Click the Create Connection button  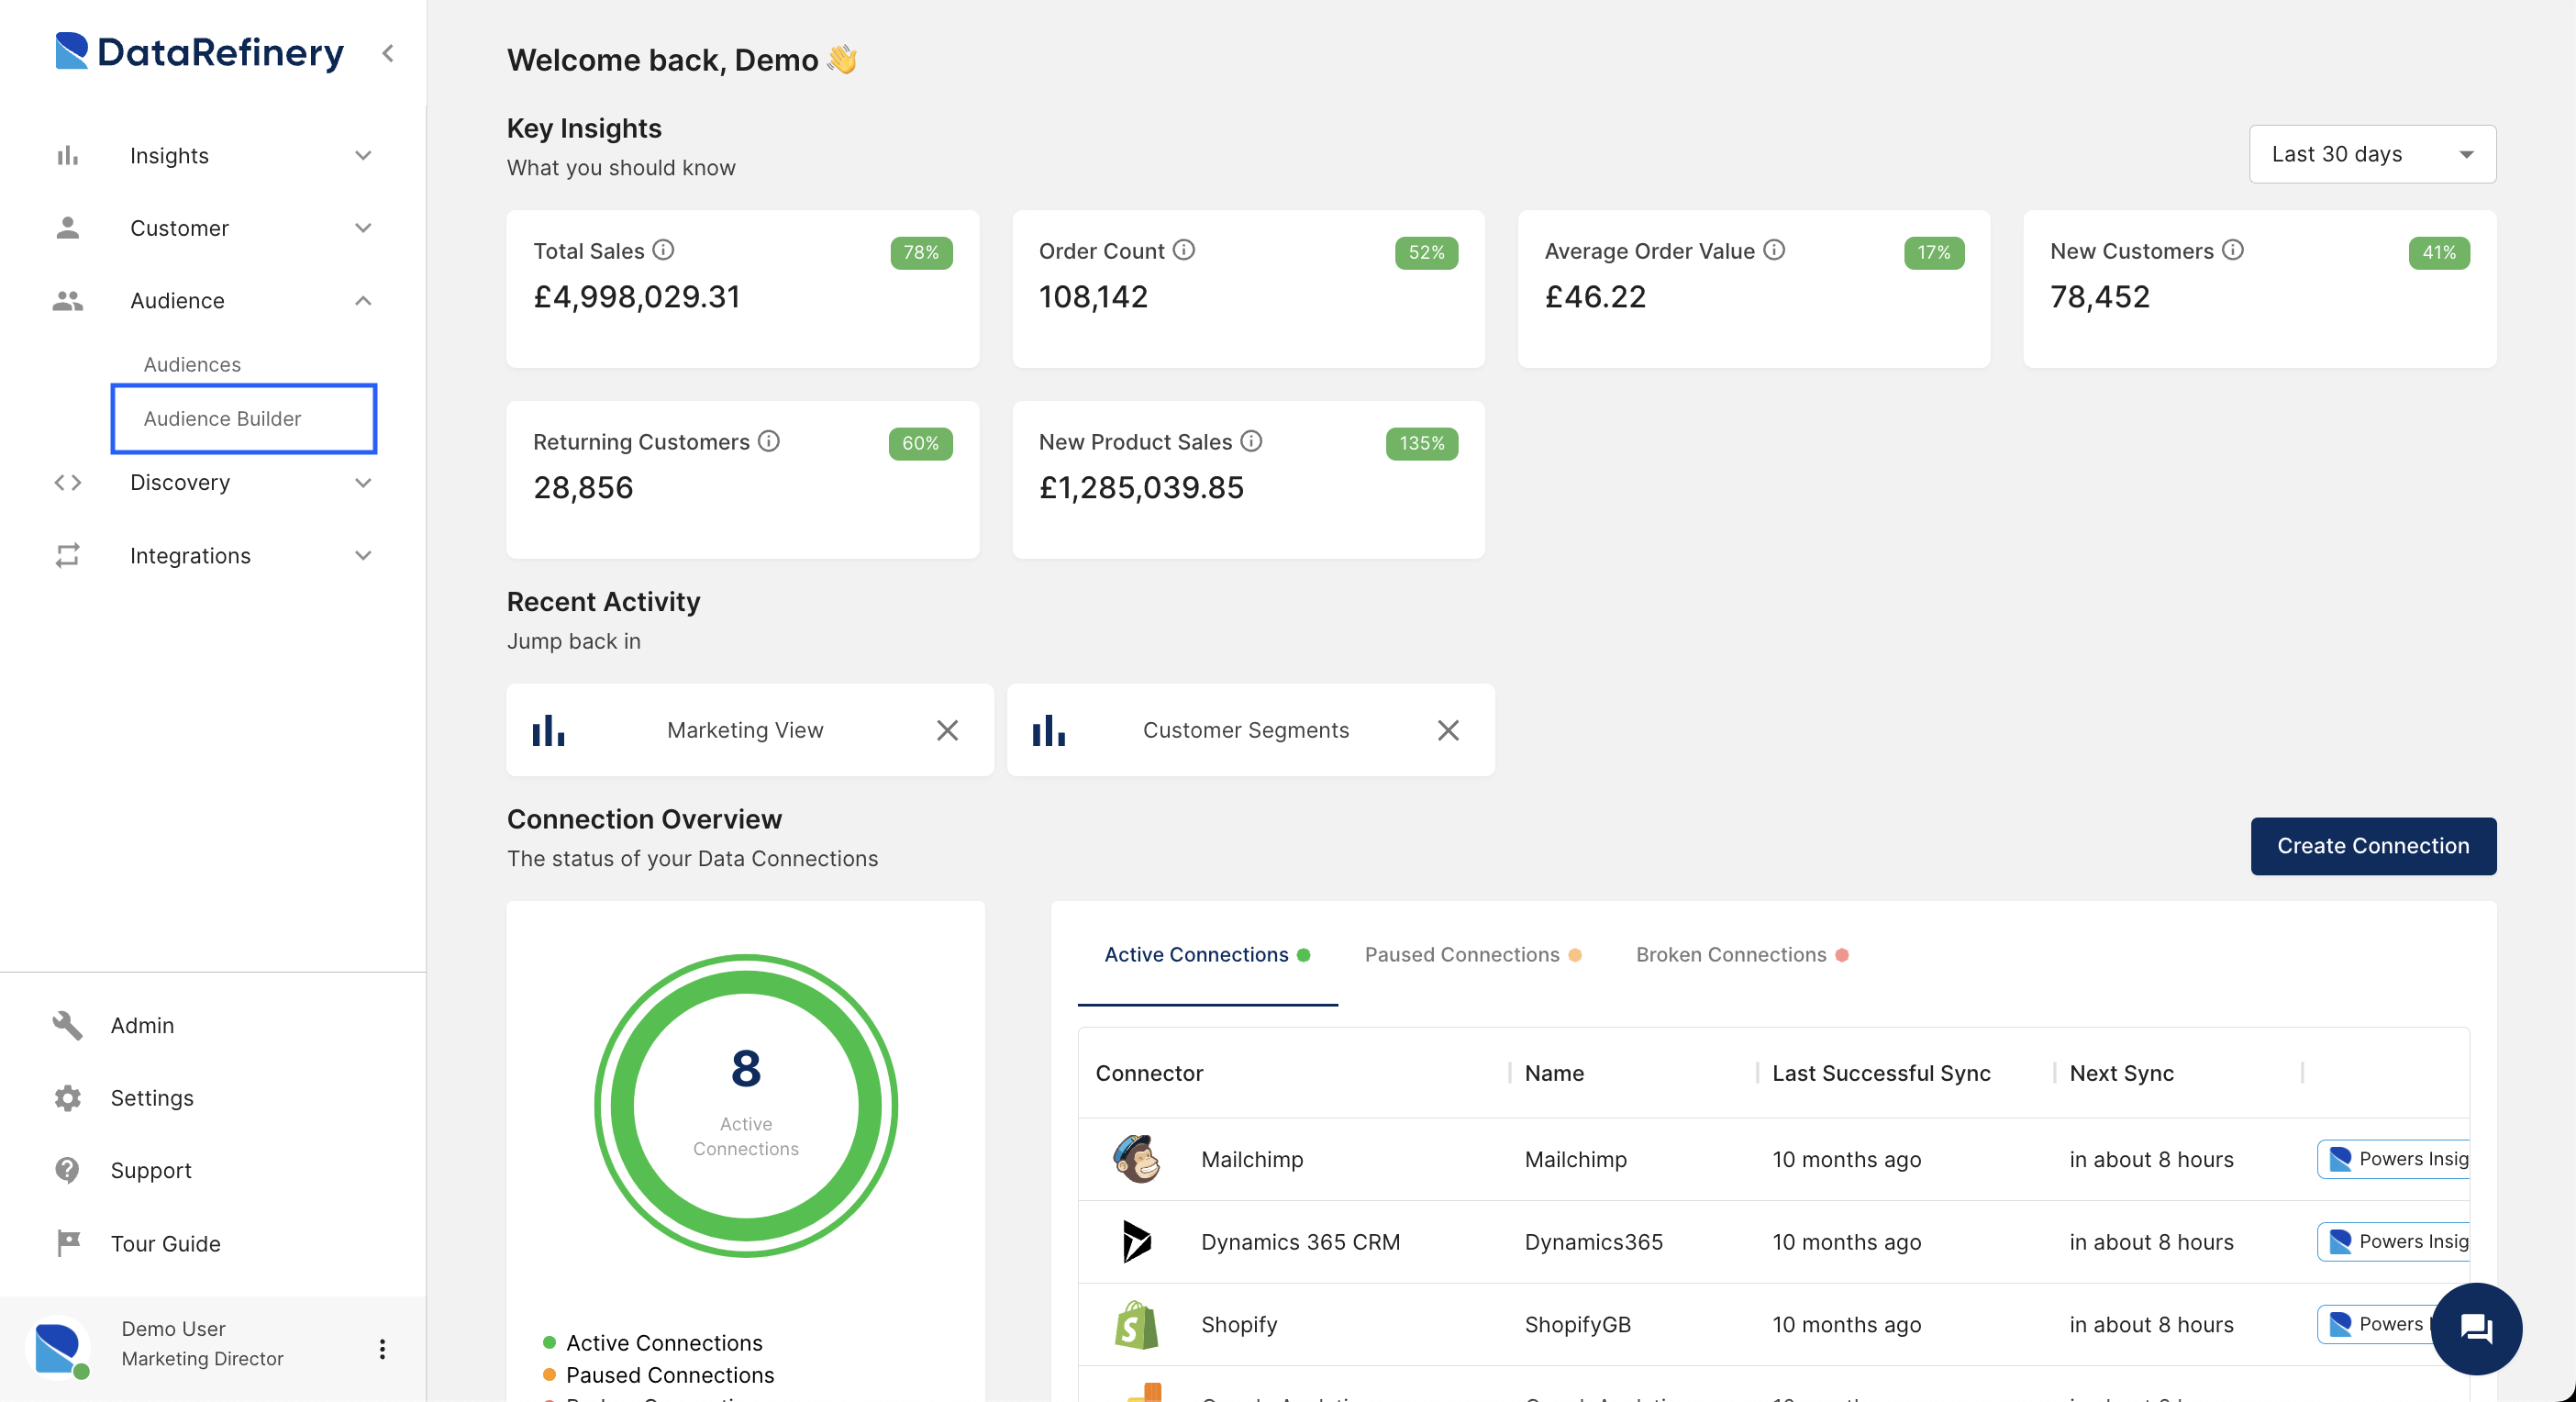2372,845
